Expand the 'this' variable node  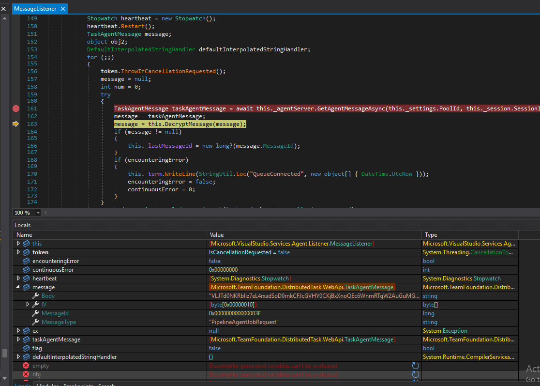[x=19, y=244]
